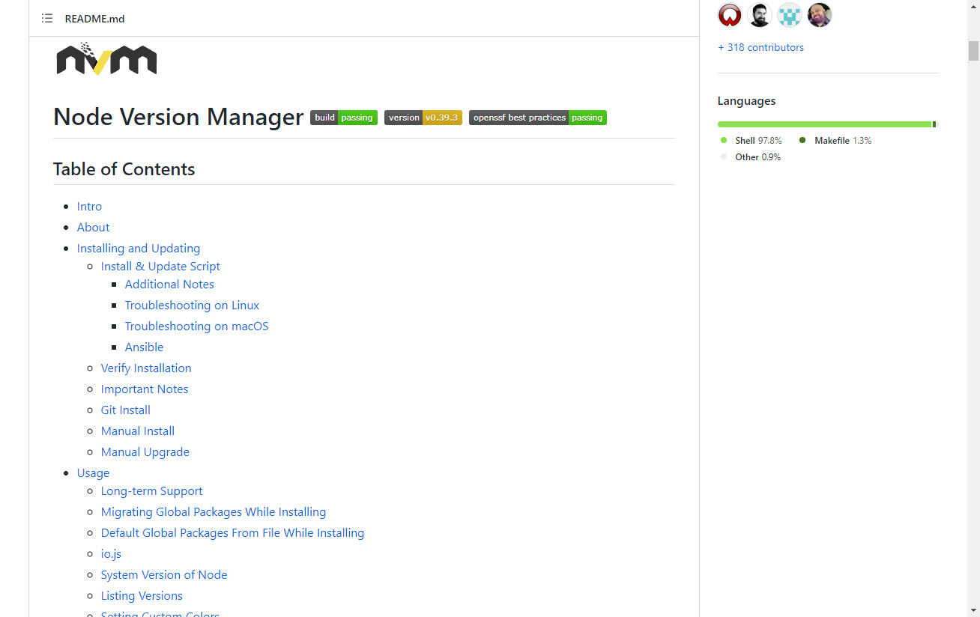Jump to the About section
Viewport: 980px width, 617px height.
pyautogui.click(x=93, y=228)
